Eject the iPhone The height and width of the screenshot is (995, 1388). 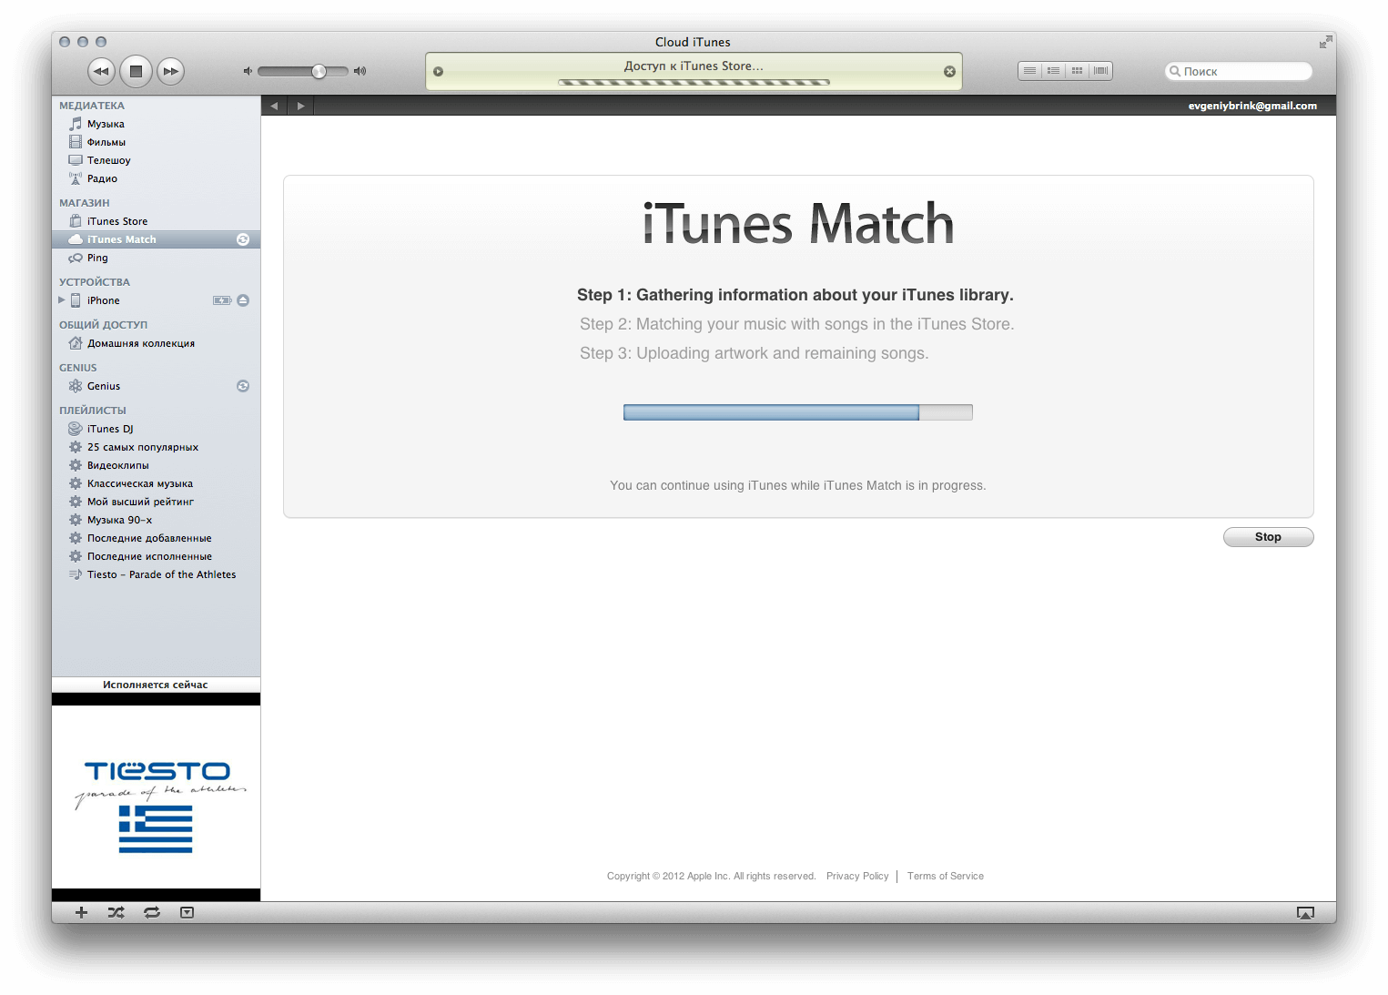(243, 300)
